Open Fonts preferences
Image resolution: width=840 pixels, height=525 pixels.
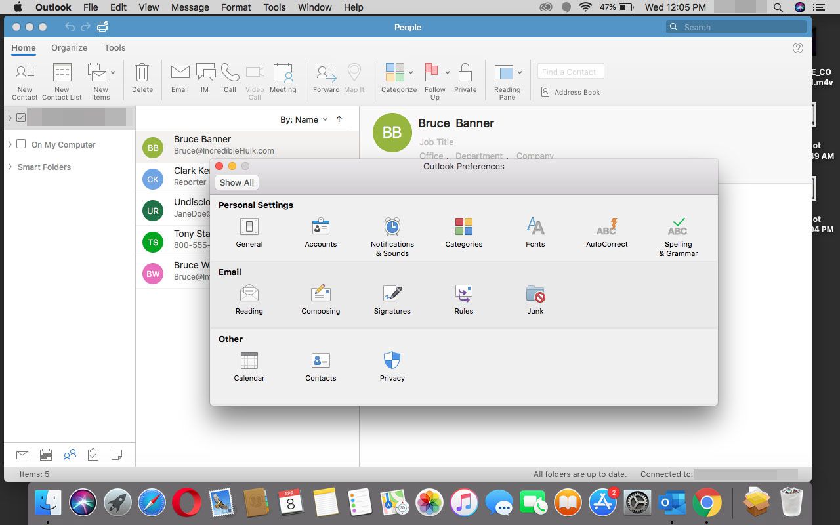535,233
